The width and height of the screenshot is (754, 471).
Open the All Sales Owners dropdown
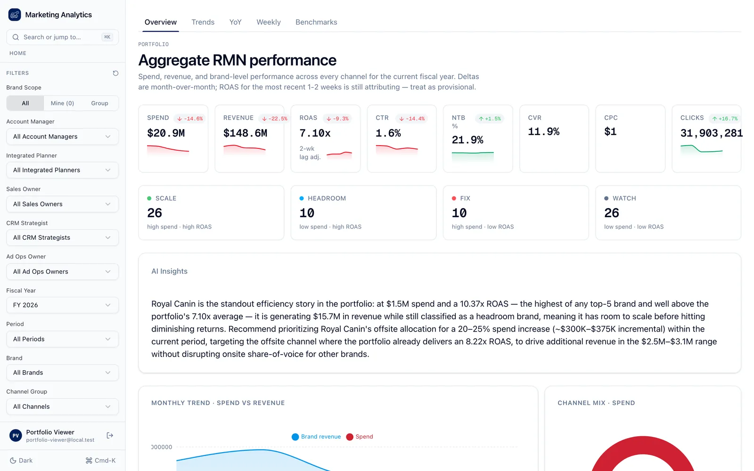tap(62, 204)
